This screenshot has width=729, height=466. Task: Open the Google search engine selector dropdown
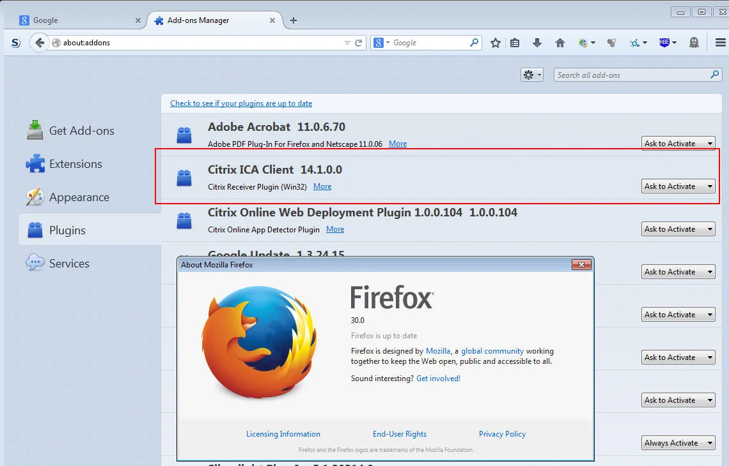381,43
